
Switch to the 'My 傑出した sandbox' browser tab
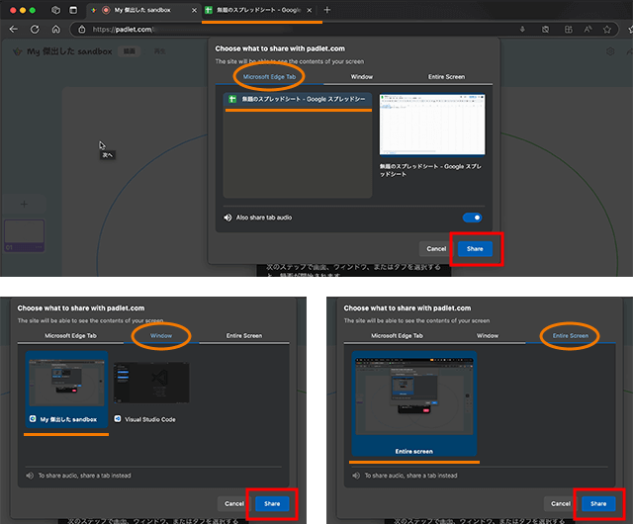142,10
